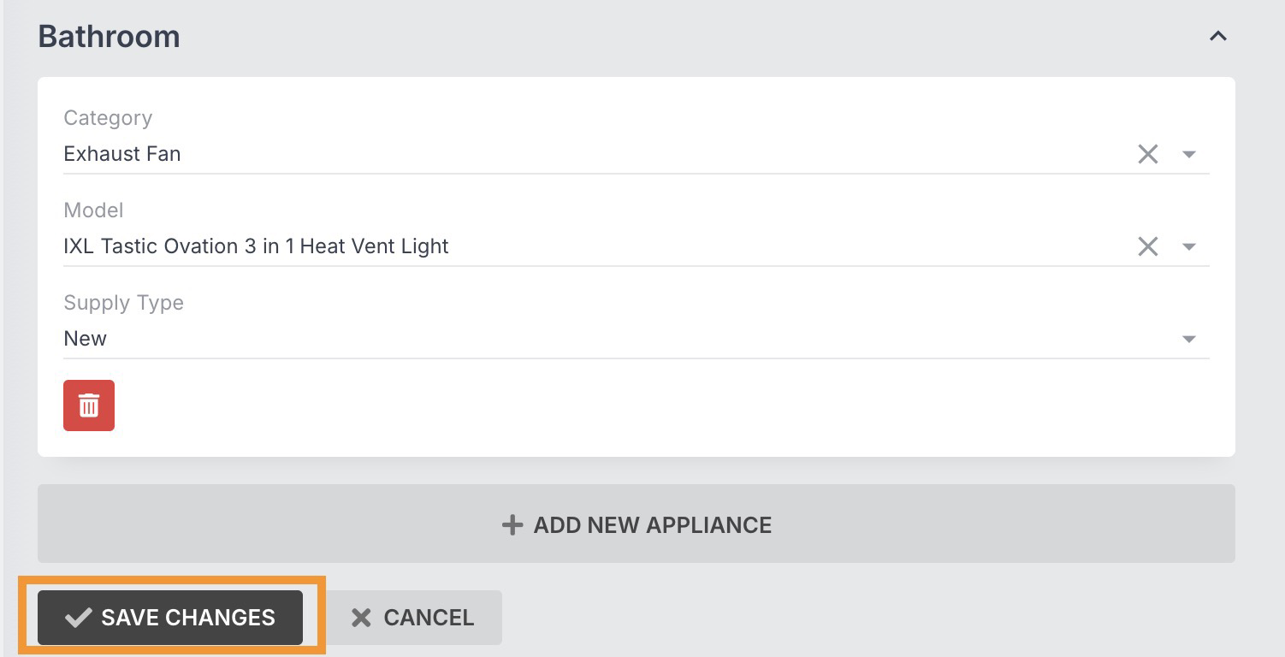The height and width of the screenshot is (657, 1285).
Task: Clear the Exhaust Fan category selection
Action: point(1147,154)
